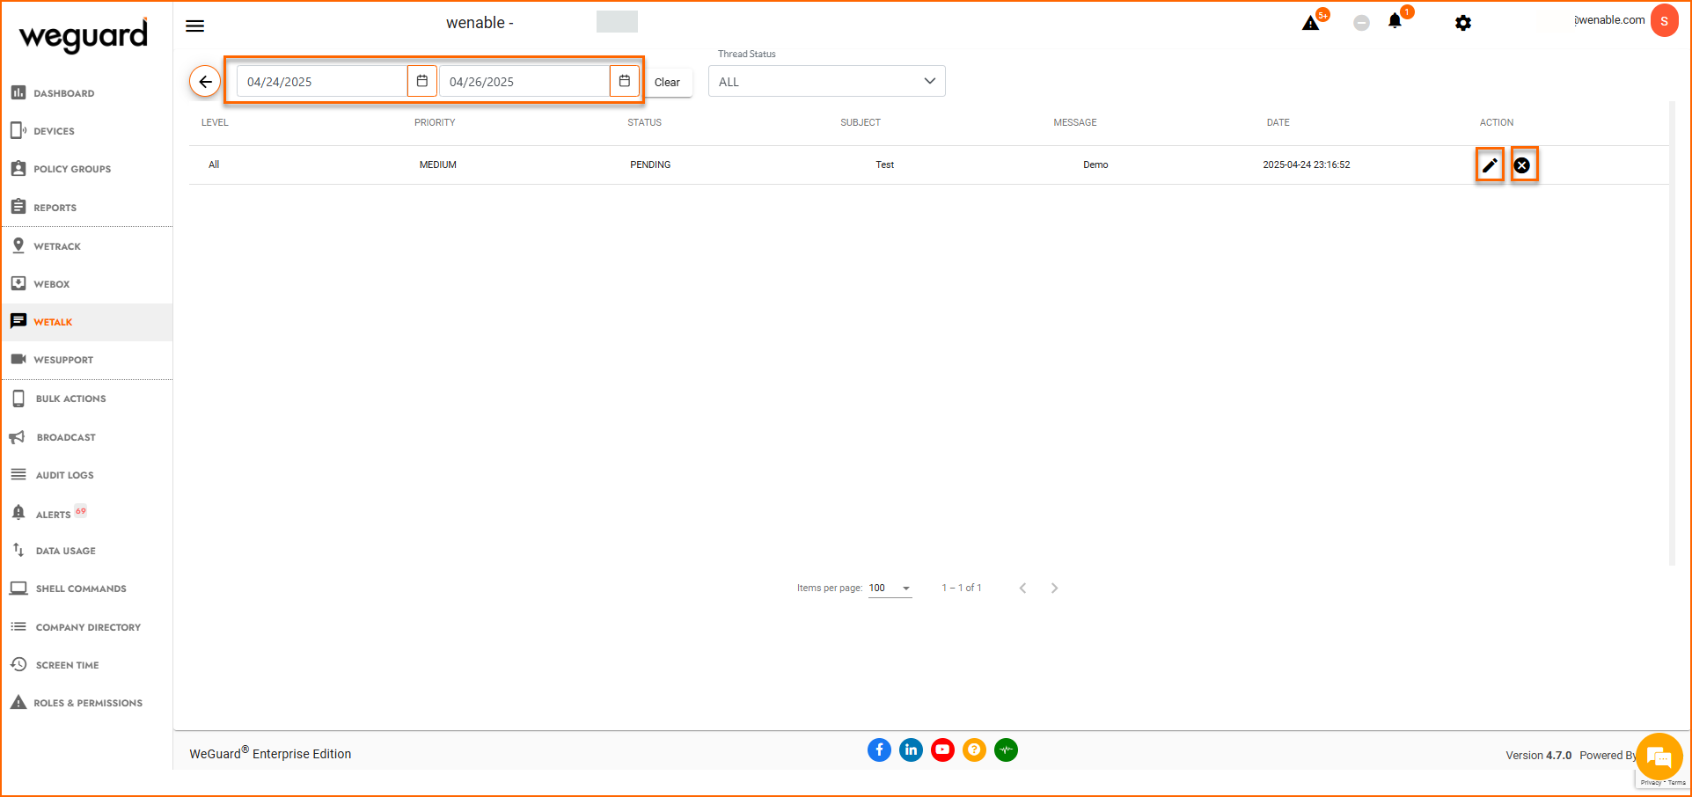Open Screen Time in the sidebar
1692x797 pixels.
pyautogui.click(x=86, y=664)
